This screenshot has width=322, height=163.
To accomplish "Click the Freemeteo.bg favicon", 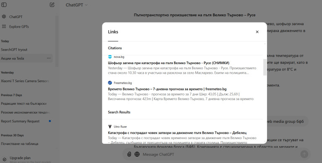I will (110, 83).
